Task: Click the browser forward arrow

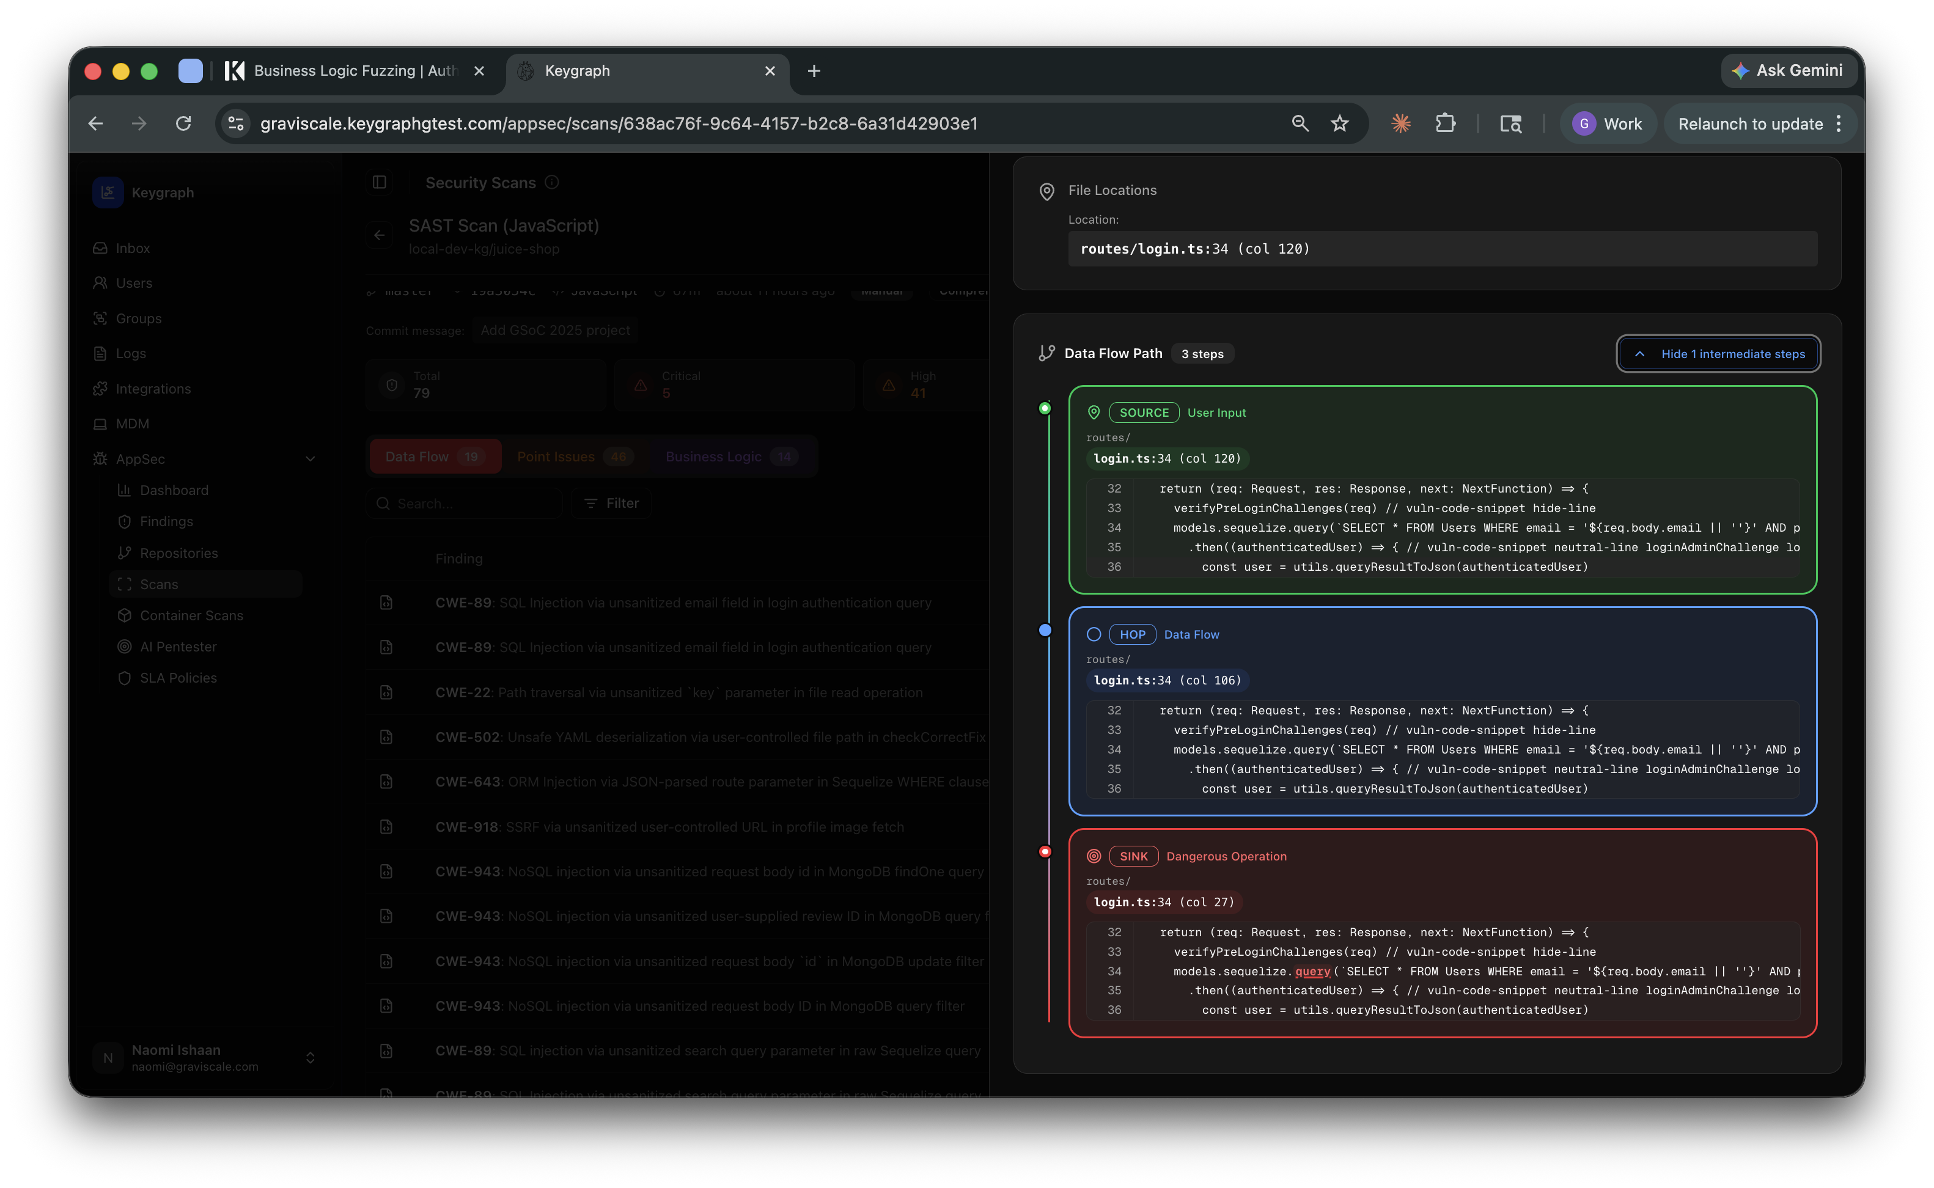Action: [x=139, y=123]
